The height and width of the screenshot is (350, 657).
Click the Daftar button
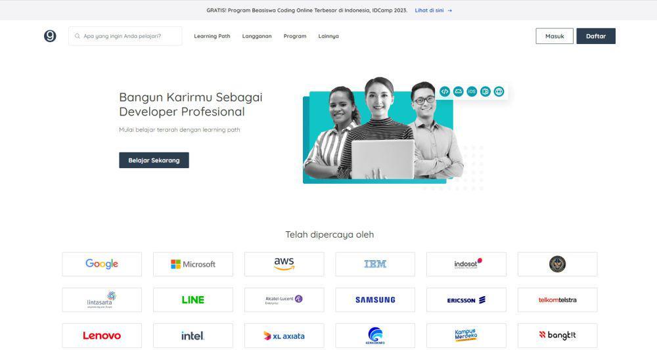(x=596, y=36)
